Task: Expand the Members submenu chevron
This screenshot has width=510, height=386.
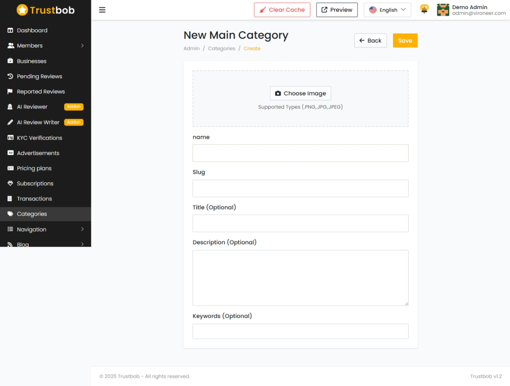Action: point(82,45)
